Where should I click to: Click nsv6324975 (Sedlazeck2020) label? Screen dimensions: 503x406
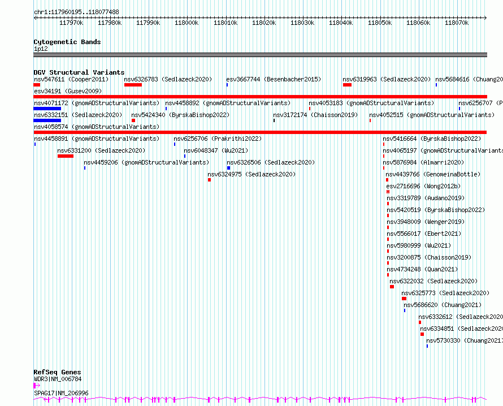[x=251, y=174]
